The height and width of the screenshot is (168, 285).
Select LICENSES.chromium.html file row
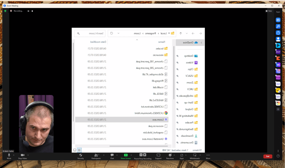point(122,113)
